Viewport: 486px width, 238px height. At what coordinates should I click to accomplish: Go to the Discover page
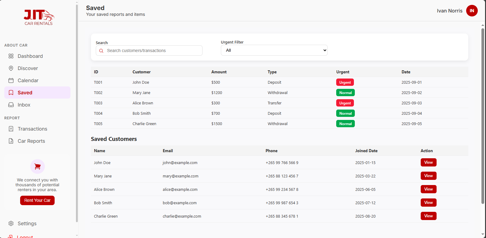(37, 68)
